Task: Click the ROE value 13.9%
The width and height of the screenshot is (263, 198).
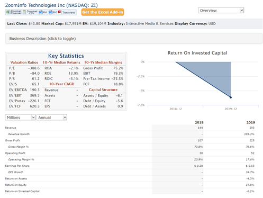Action: click(x=74, y=74)
